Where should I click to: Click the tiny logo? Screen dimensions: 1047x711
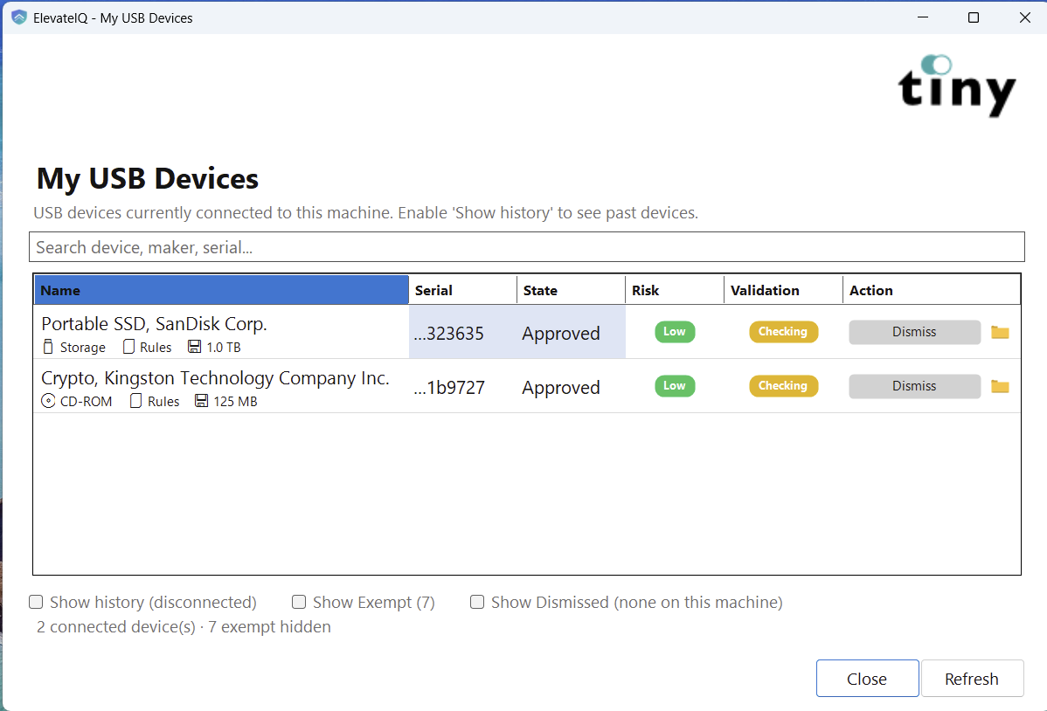coord(957,86)
